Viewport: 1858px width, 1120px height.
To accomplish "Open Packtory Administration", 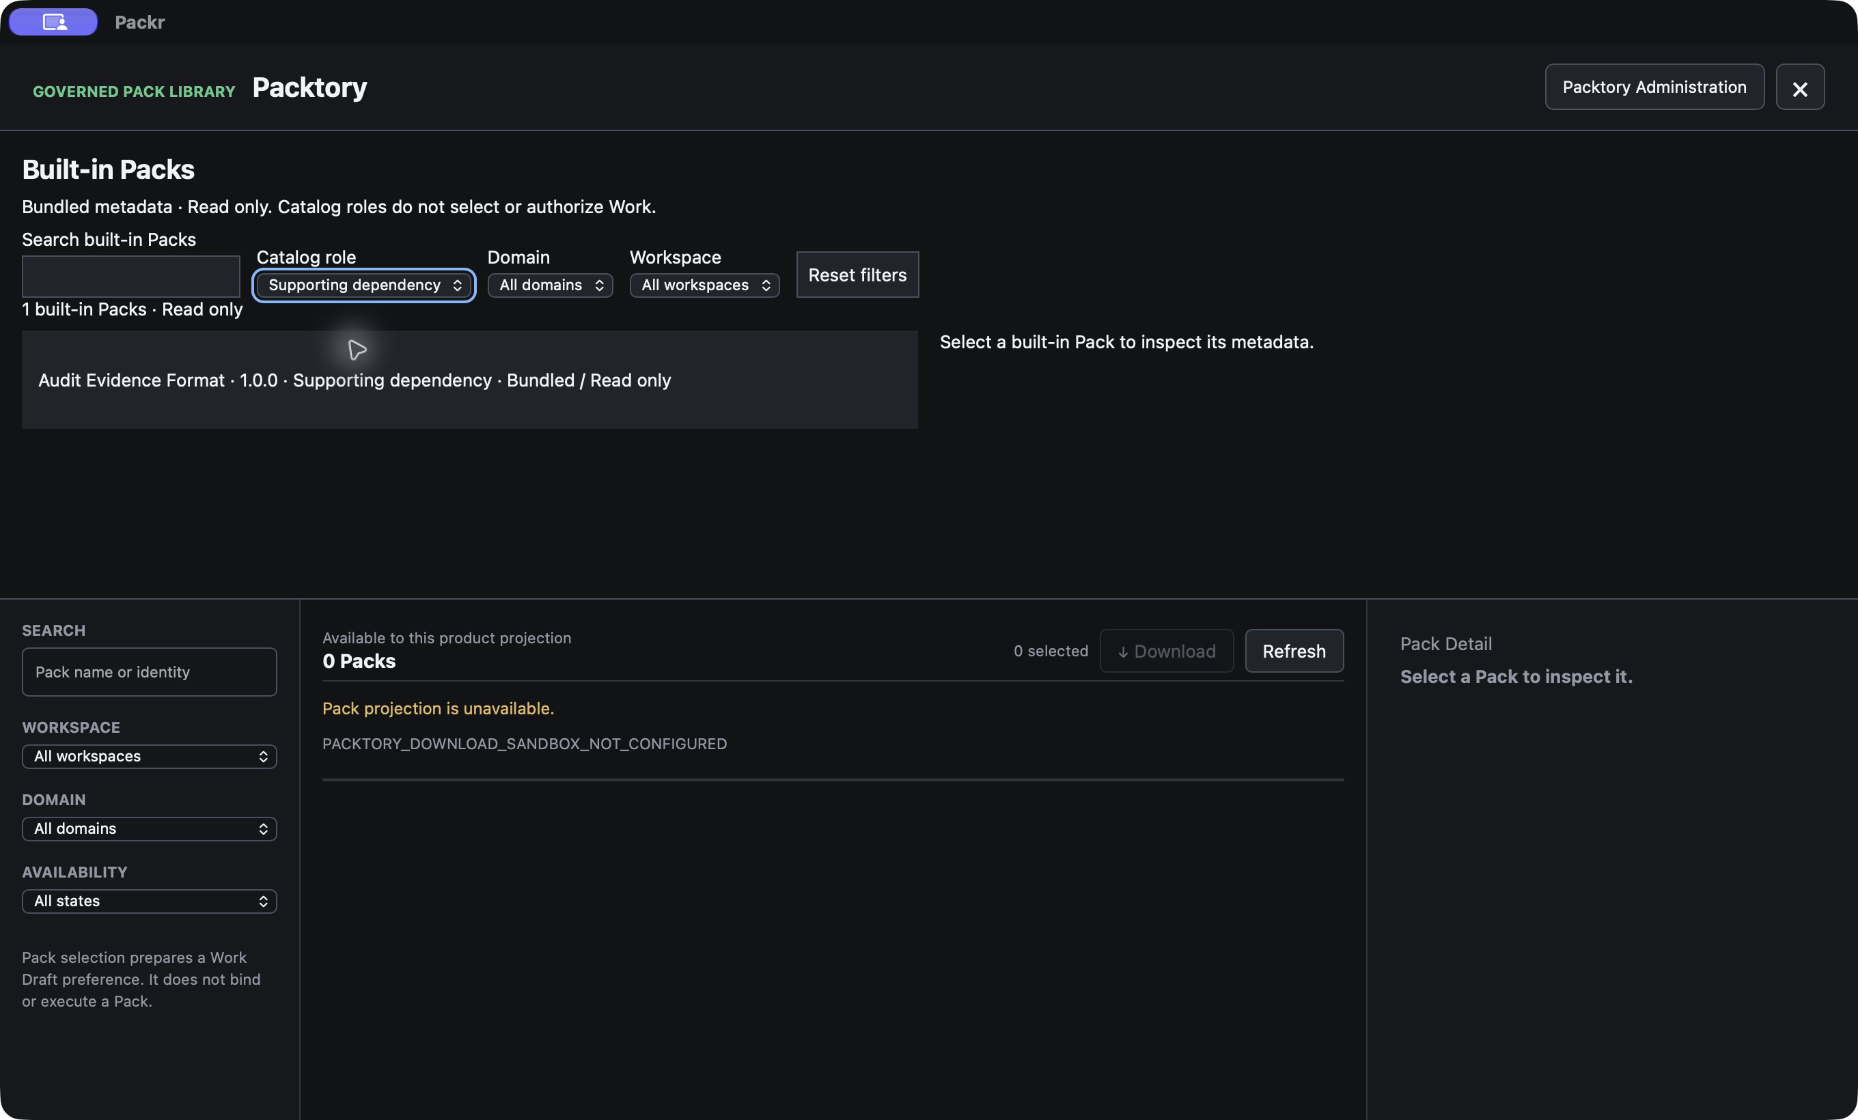I will click(x=1654, y=87).
